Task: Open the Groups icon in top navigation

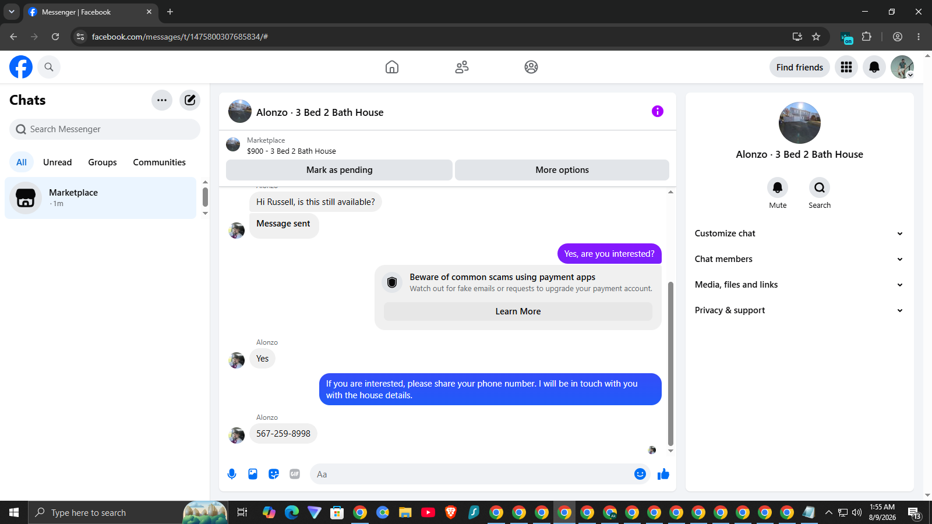Action: click(531, 67)
